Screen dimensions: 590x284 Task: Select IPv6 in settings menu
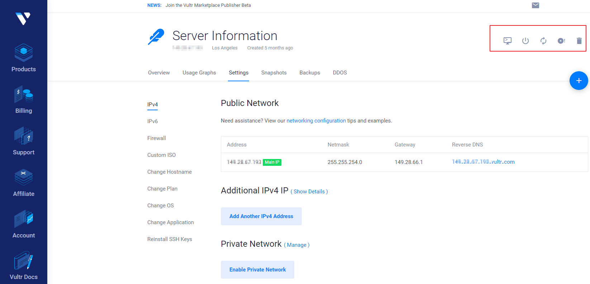[x=153, y=121]
